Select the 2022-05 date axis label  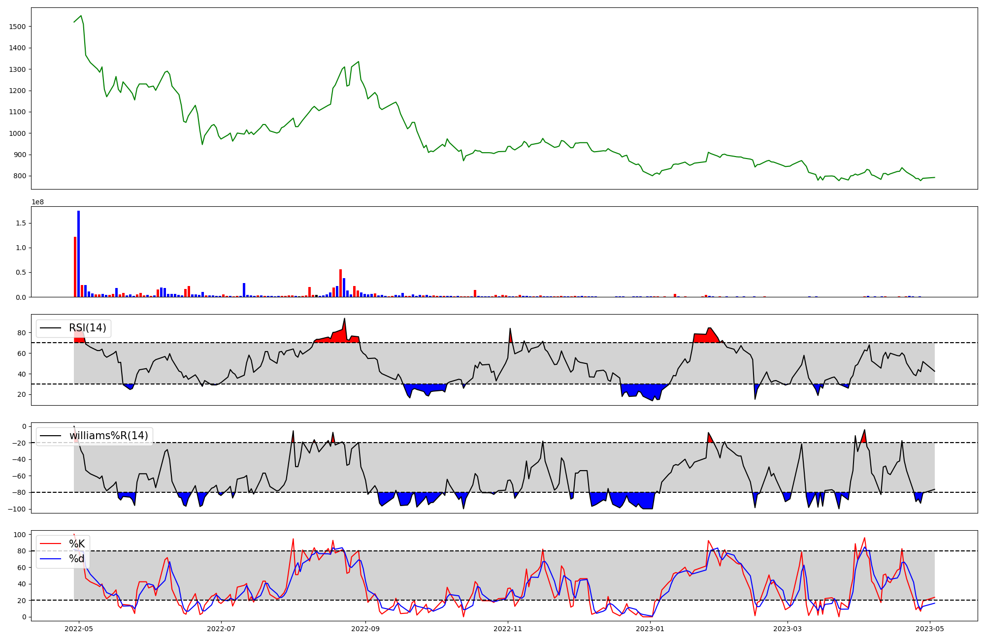pos(78,629)
